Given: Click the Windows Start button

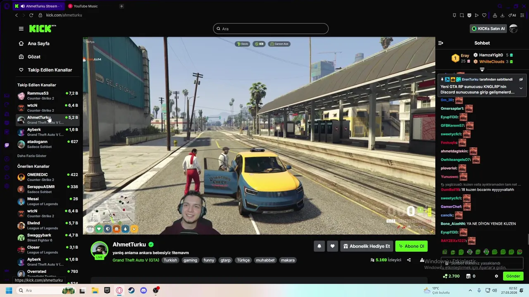Looking at the screenshot, I should tap(9, 290).
